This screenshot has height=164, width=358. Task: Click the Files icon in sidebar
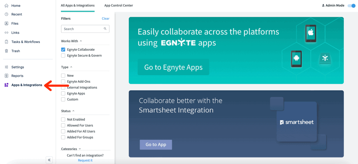(6, 24)
